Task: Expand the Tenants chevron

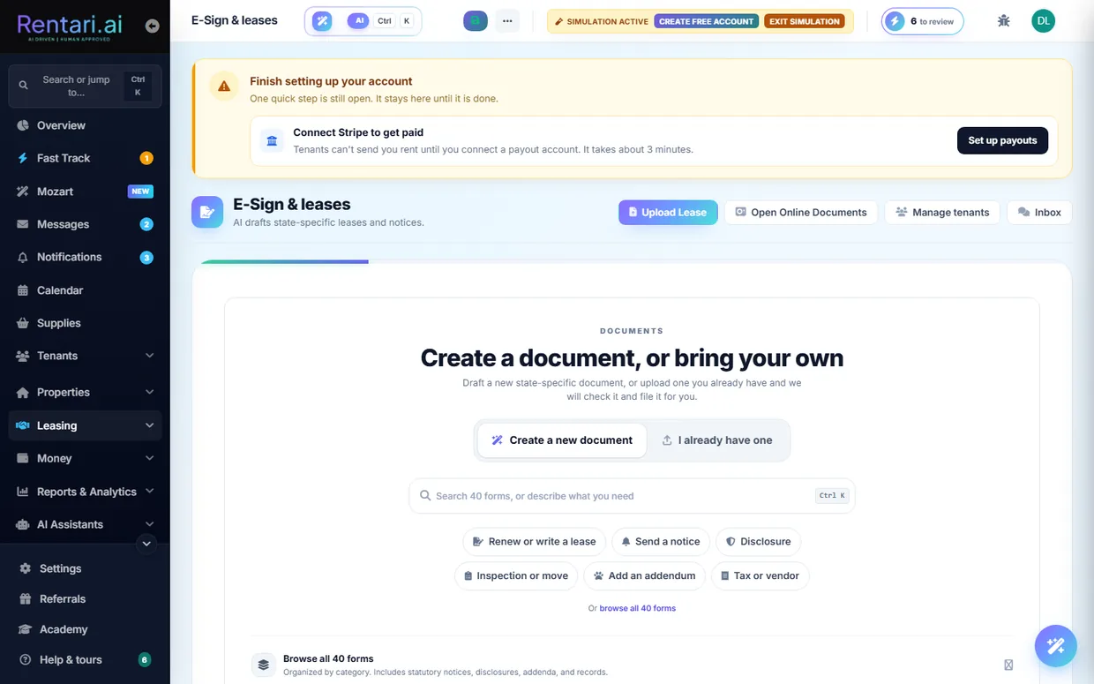Action: click(x=149, y=356)
